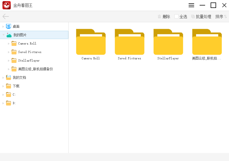Click the 桌面 desktop monitor icon
This screenshot has width=229, height=161.
click(x=9, y=26)
